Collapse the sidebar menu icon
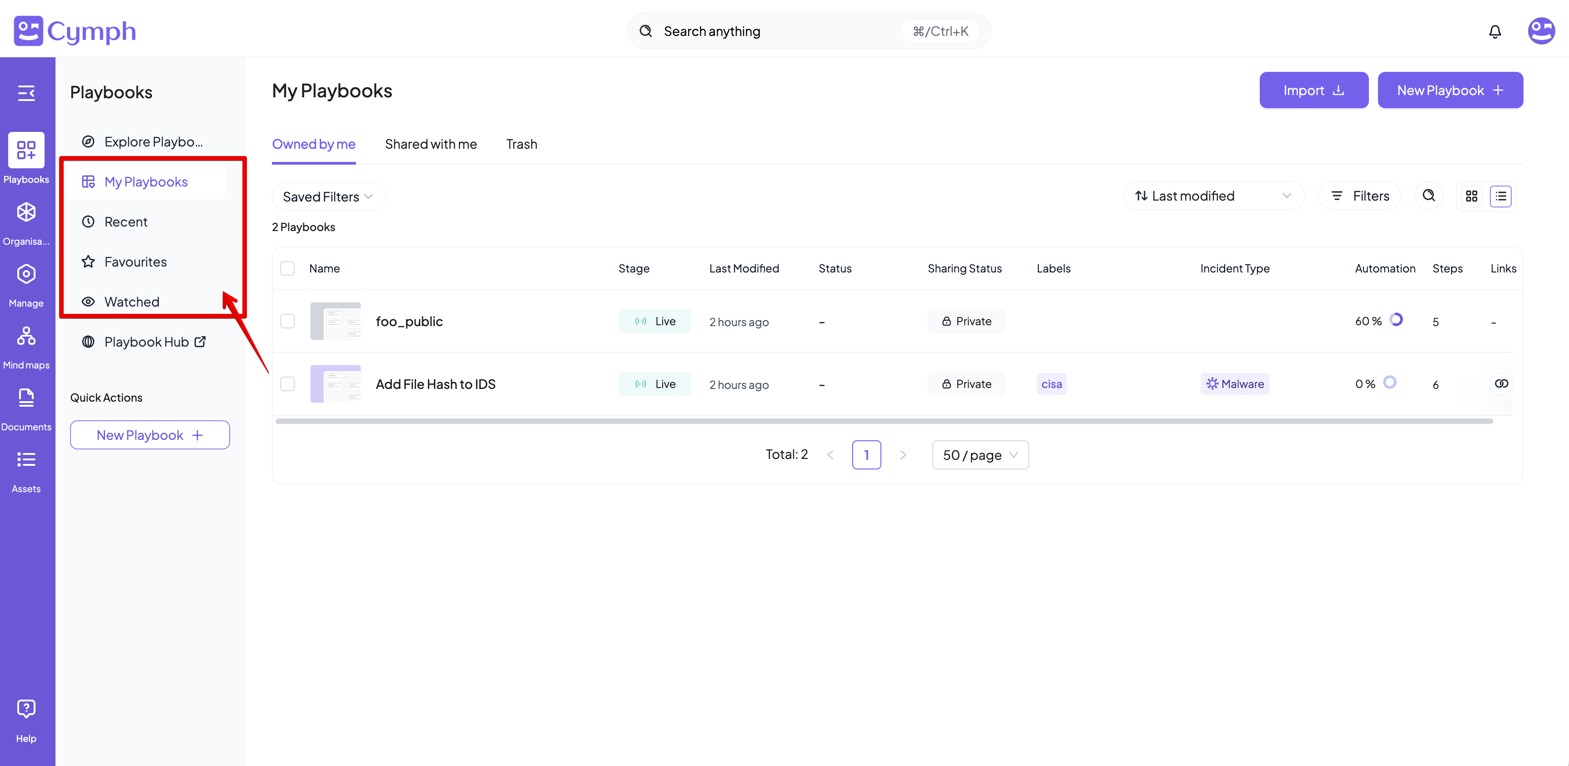 point(26,93)
